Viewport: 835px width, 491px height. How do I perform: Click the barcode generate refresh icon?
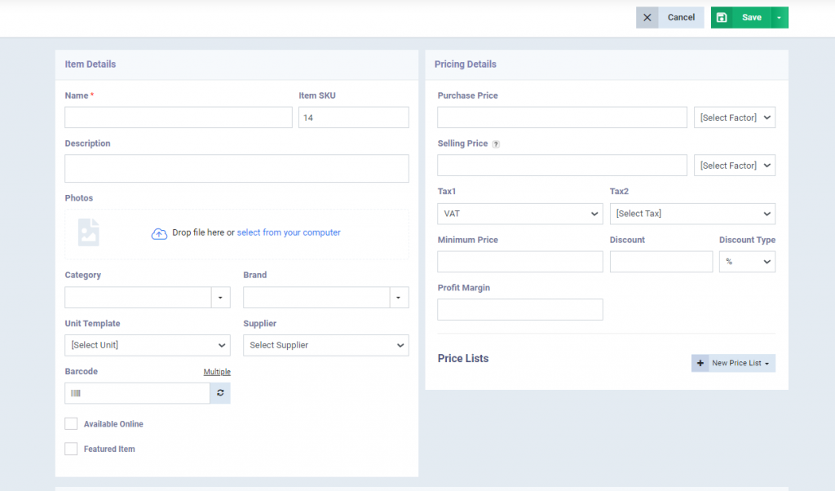(220, 392)
